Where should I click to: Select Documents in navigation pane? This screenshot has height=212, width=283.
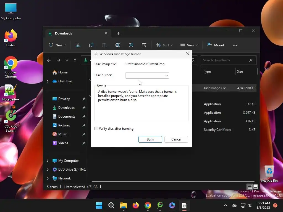(66, 116)
